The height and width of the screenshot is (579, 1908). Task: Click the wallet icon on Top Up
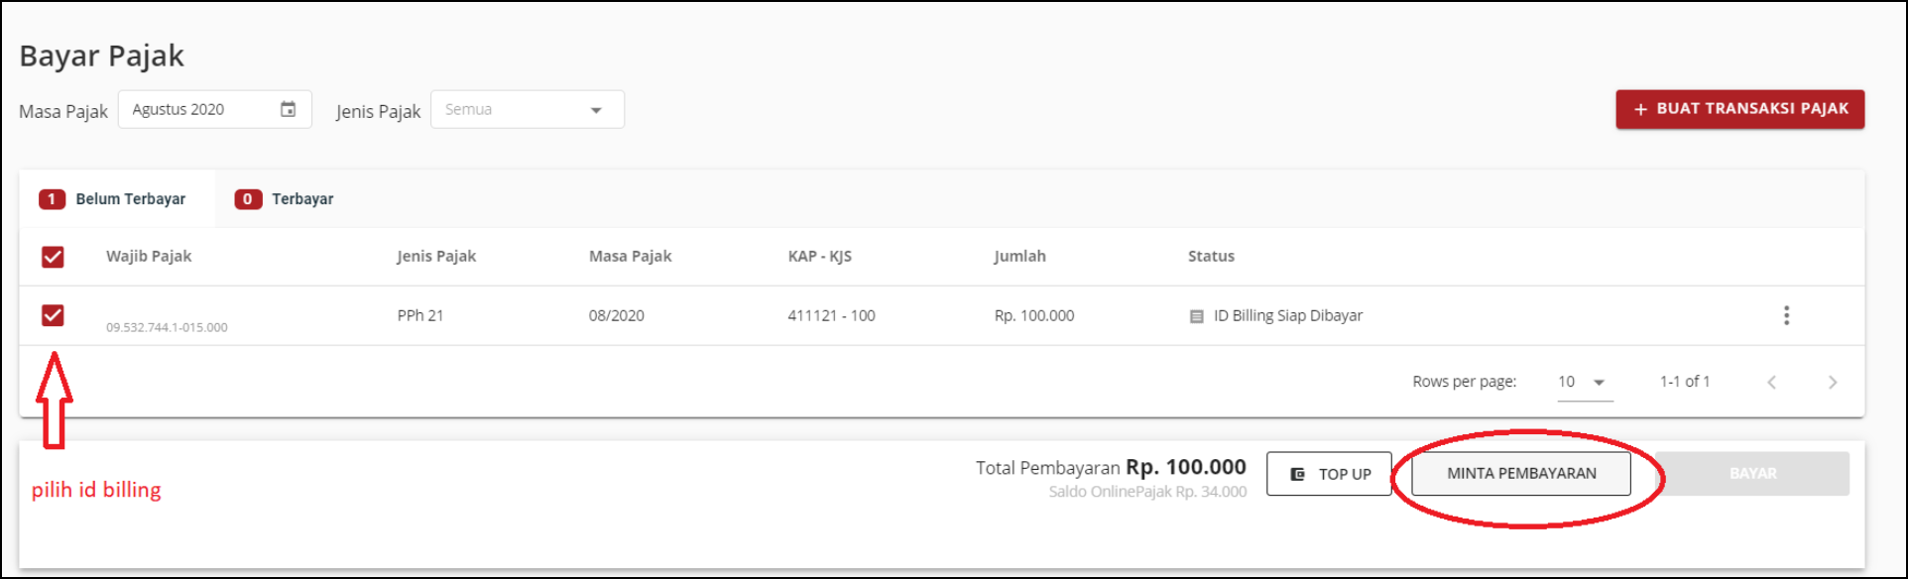[1297, 474]
